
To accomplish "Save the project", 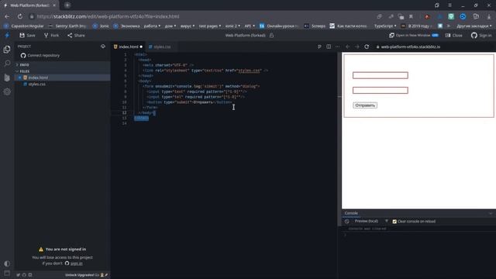I will point(27,36).
